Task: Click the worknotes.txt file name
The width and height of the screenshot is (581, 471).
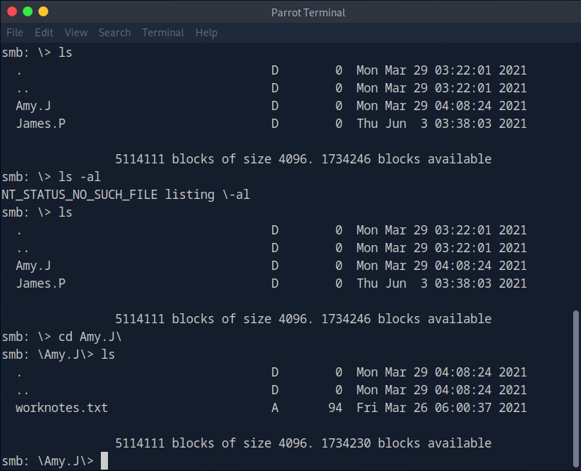Action: (62, 408)
